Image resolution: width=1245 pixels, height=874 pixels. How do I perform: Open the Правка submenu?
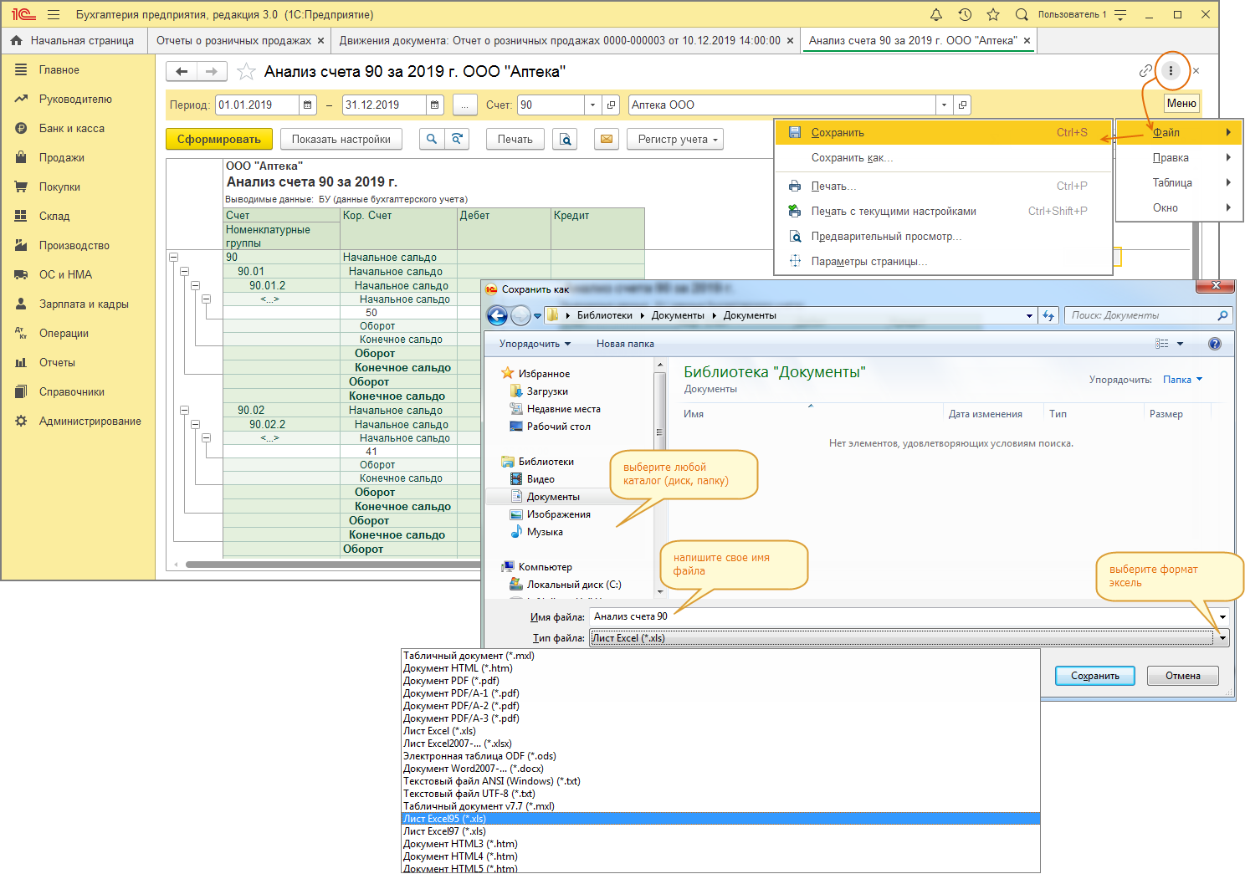point(1179,157)
